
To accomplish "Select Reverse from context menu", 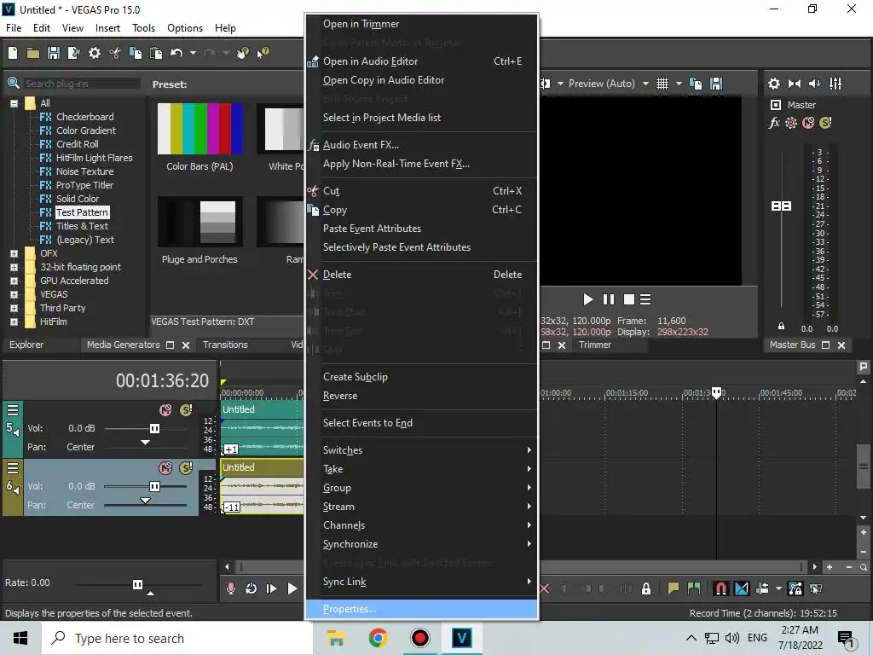I will [x=421, y=396].
